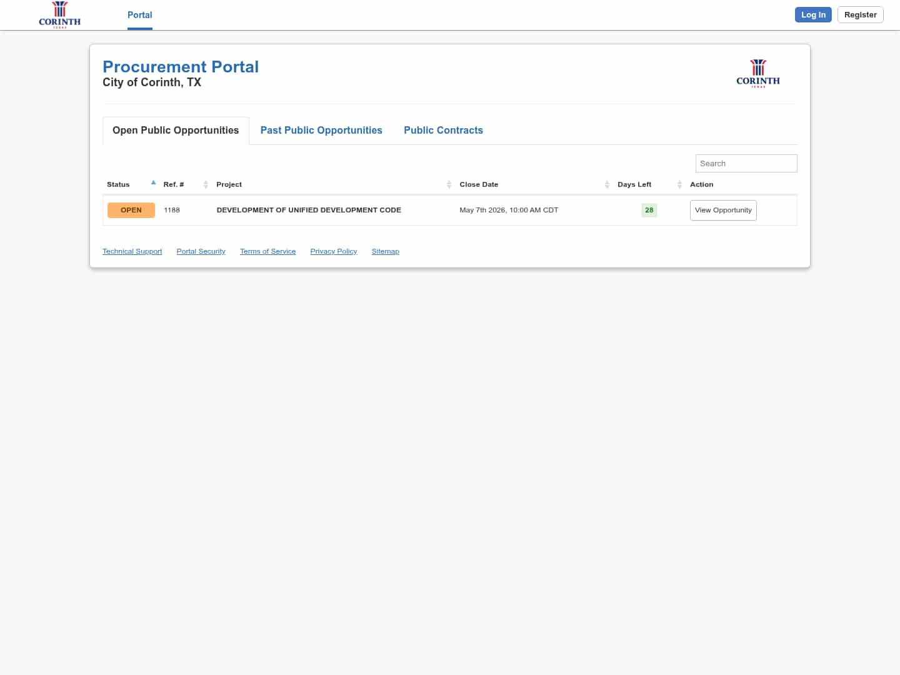Click View Opportunity for reference 1188

tap(723, 210)
